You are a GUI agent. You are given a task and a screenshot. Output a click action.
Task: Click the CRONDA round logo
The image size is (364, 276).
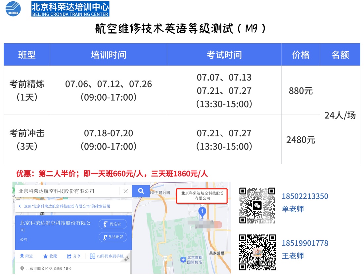[13, 9]
